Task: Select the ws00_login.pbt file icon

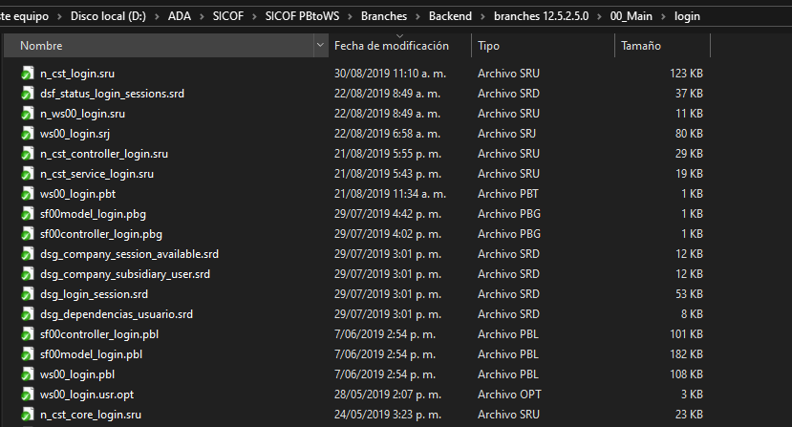Action: click(28, 194)
